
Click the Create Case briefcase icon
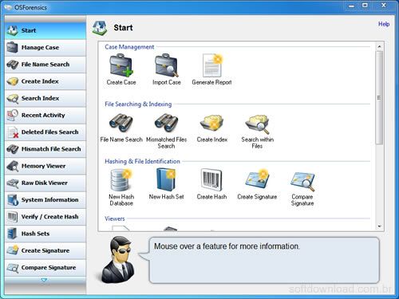click(x=121, y=65)
